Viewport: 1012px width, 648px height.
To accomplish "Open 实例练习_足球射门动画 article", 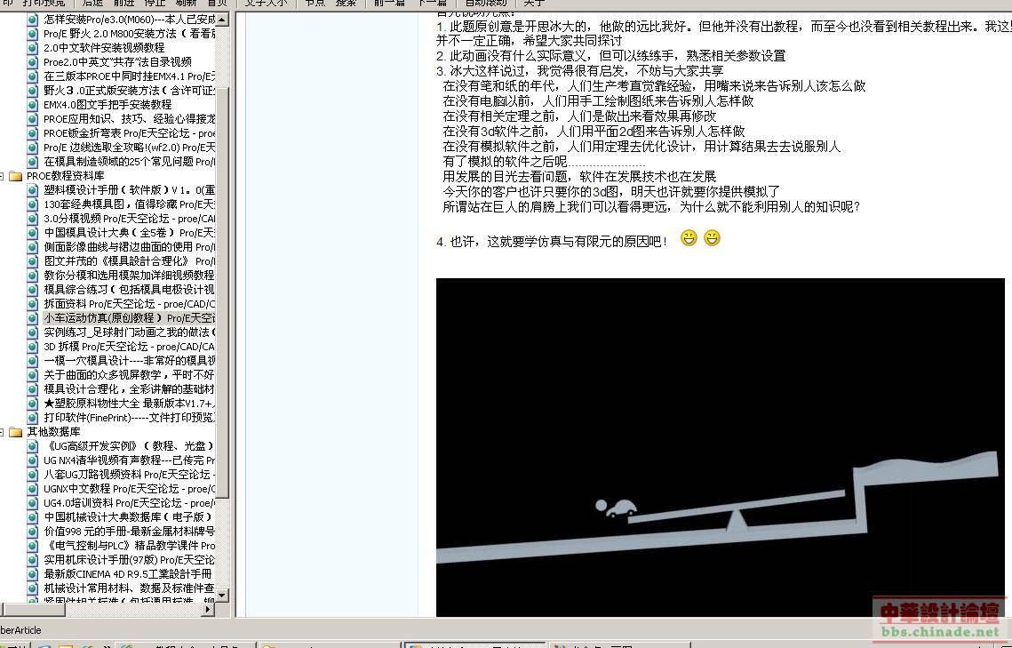I will pyautogui.click(x=129, y=332).
